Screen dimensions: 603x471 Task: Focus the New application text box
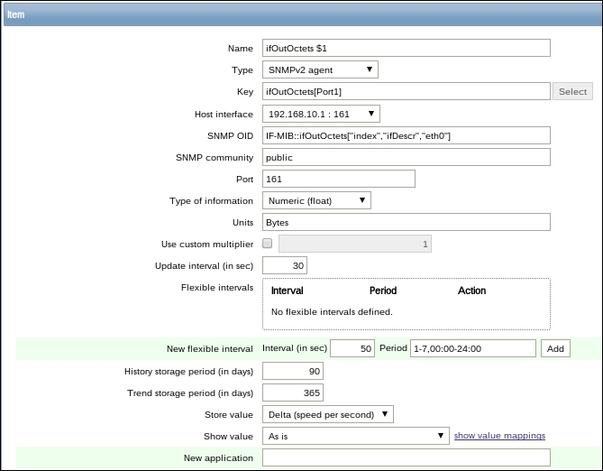[406, 457]
